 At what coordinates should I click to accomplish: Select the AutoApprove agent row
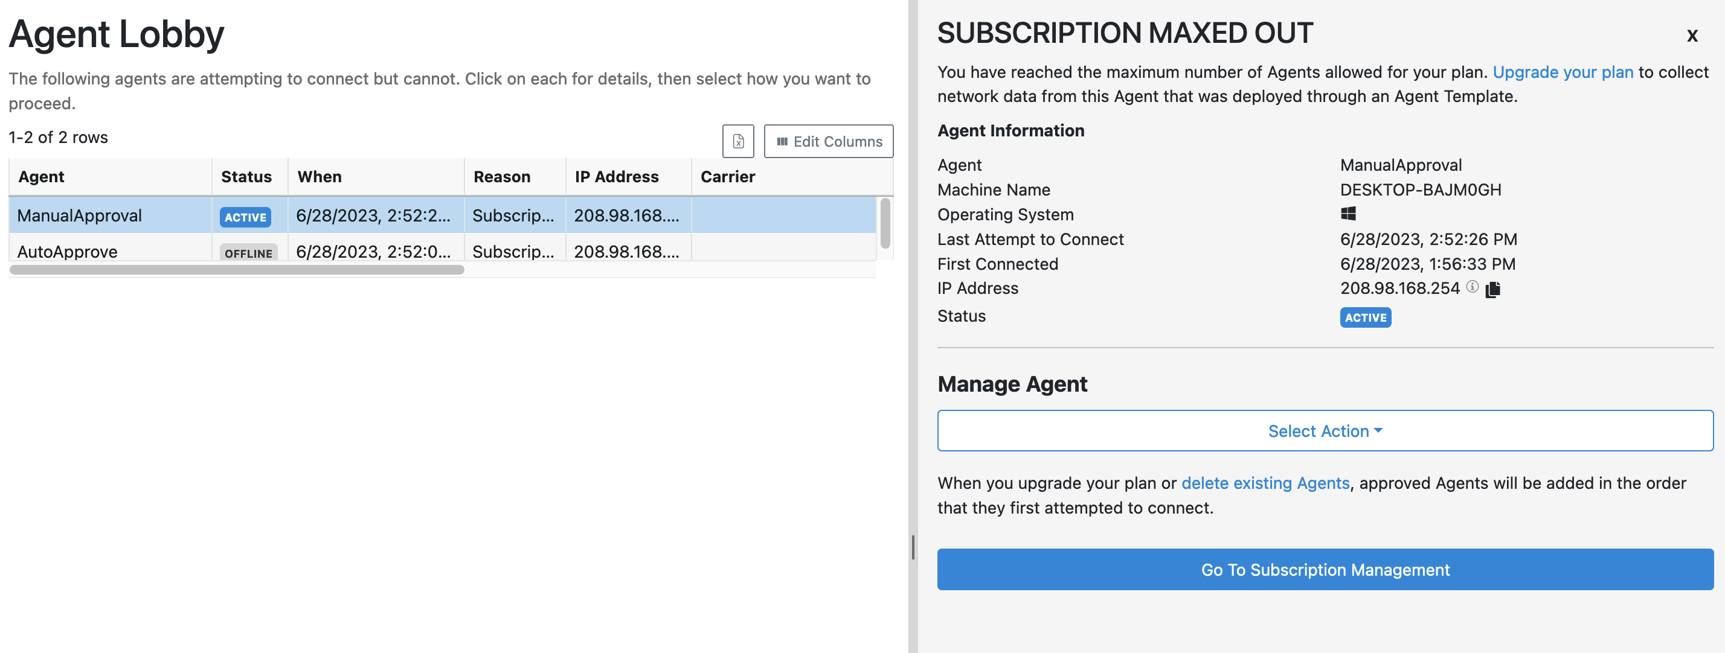(67, 252)
